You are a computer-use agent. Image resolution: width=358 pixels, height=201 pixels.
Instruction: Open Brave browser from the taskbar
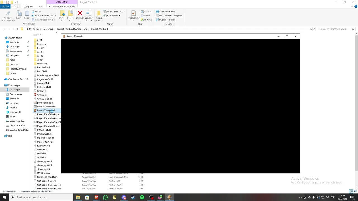96,197
